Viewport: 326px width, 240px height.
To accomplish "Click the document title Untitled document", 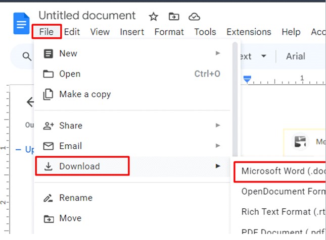I will pyautogui.click(x=87, y=16).
